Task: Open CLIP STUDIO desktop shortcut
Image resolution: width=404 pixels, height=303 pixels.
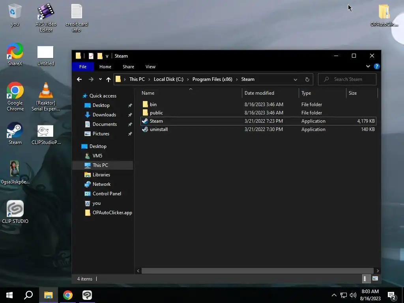Action: [x=15, y=212]
